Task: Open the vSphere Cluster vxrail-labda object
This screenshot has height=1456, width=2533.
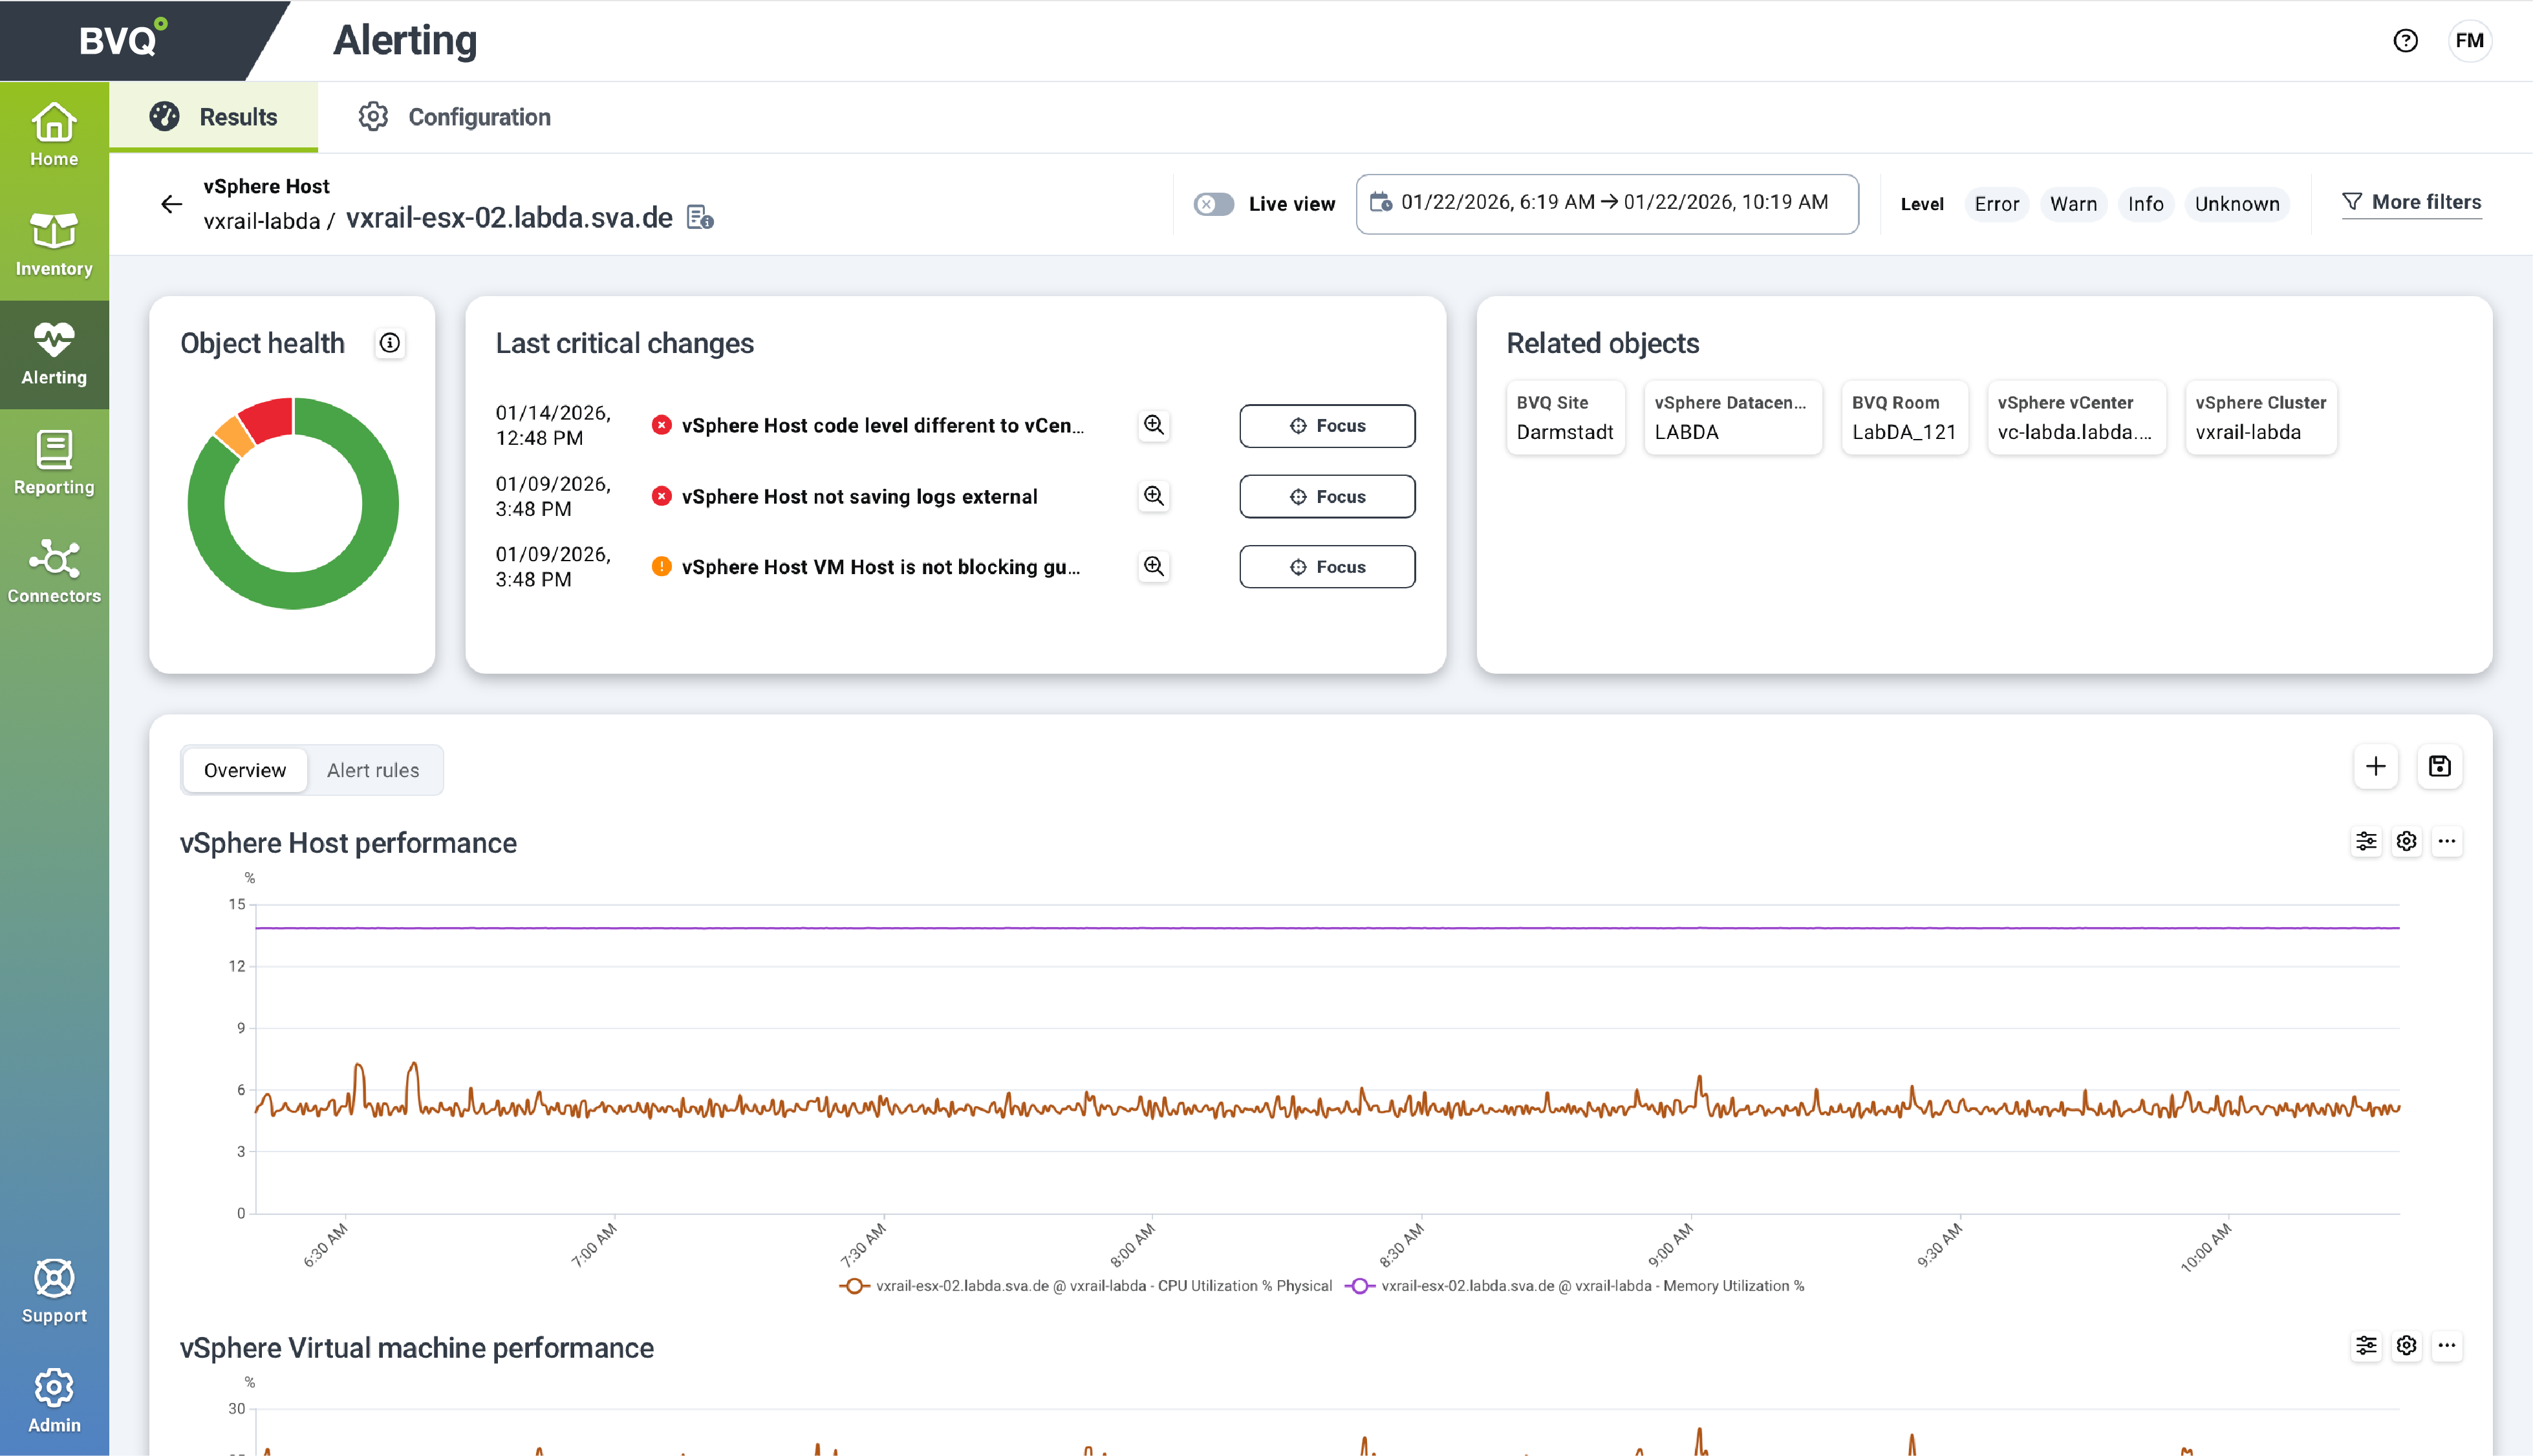Action: (2260, 418)
